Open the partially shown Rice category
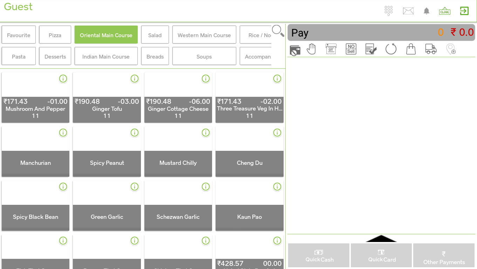This screenshot has height=269, width=477. coord(255,35)
